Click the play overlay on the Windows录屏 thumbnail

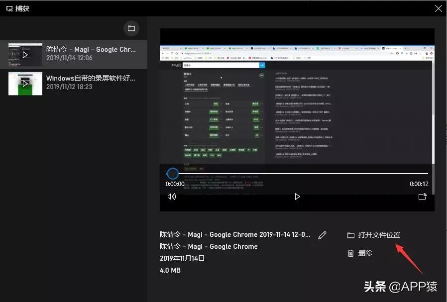pyautogui.click(x=25, y=83)
